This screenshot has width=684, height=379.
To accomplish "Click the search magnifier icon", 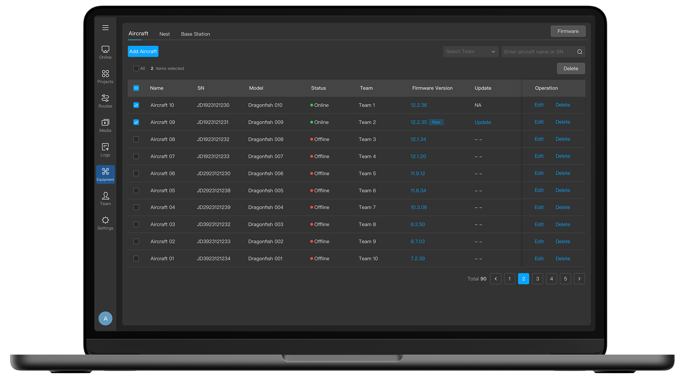I will click(x=580, y=52).
